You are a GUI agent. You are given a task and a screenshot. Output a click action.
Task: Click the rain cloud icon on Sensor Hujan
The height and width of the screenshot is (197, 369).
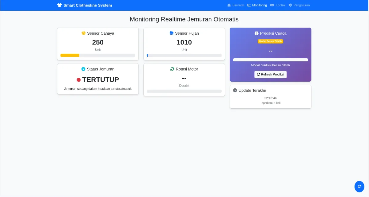pyautogui.click(x=172, y=33)
